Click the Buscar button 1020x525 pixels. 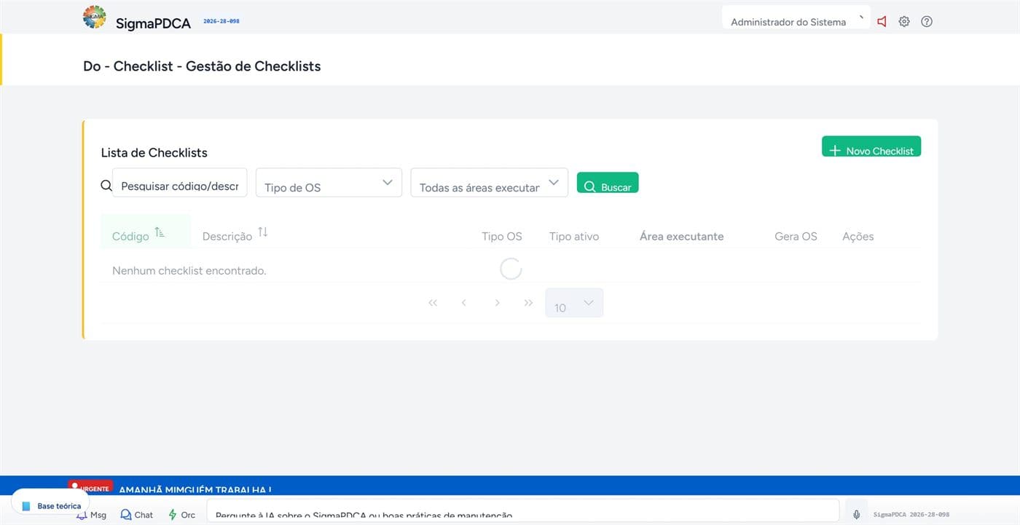click(x=608, y=183)
